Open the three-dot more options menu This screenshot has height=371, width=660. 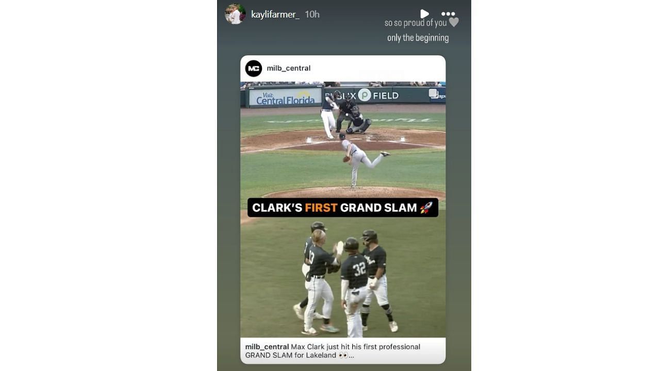click(448, 14)
